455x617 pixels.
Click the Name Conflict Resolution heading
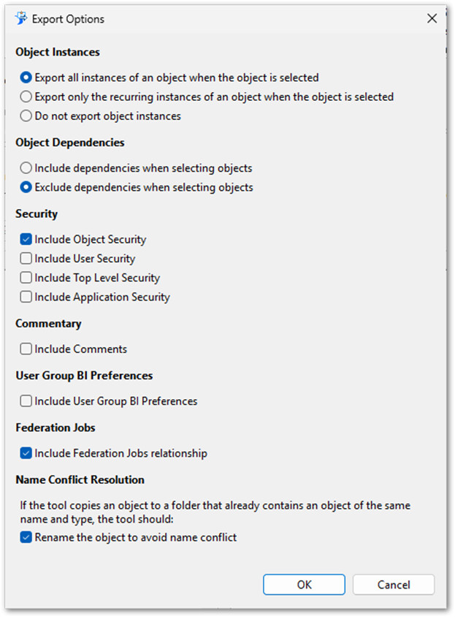[80, 480]
